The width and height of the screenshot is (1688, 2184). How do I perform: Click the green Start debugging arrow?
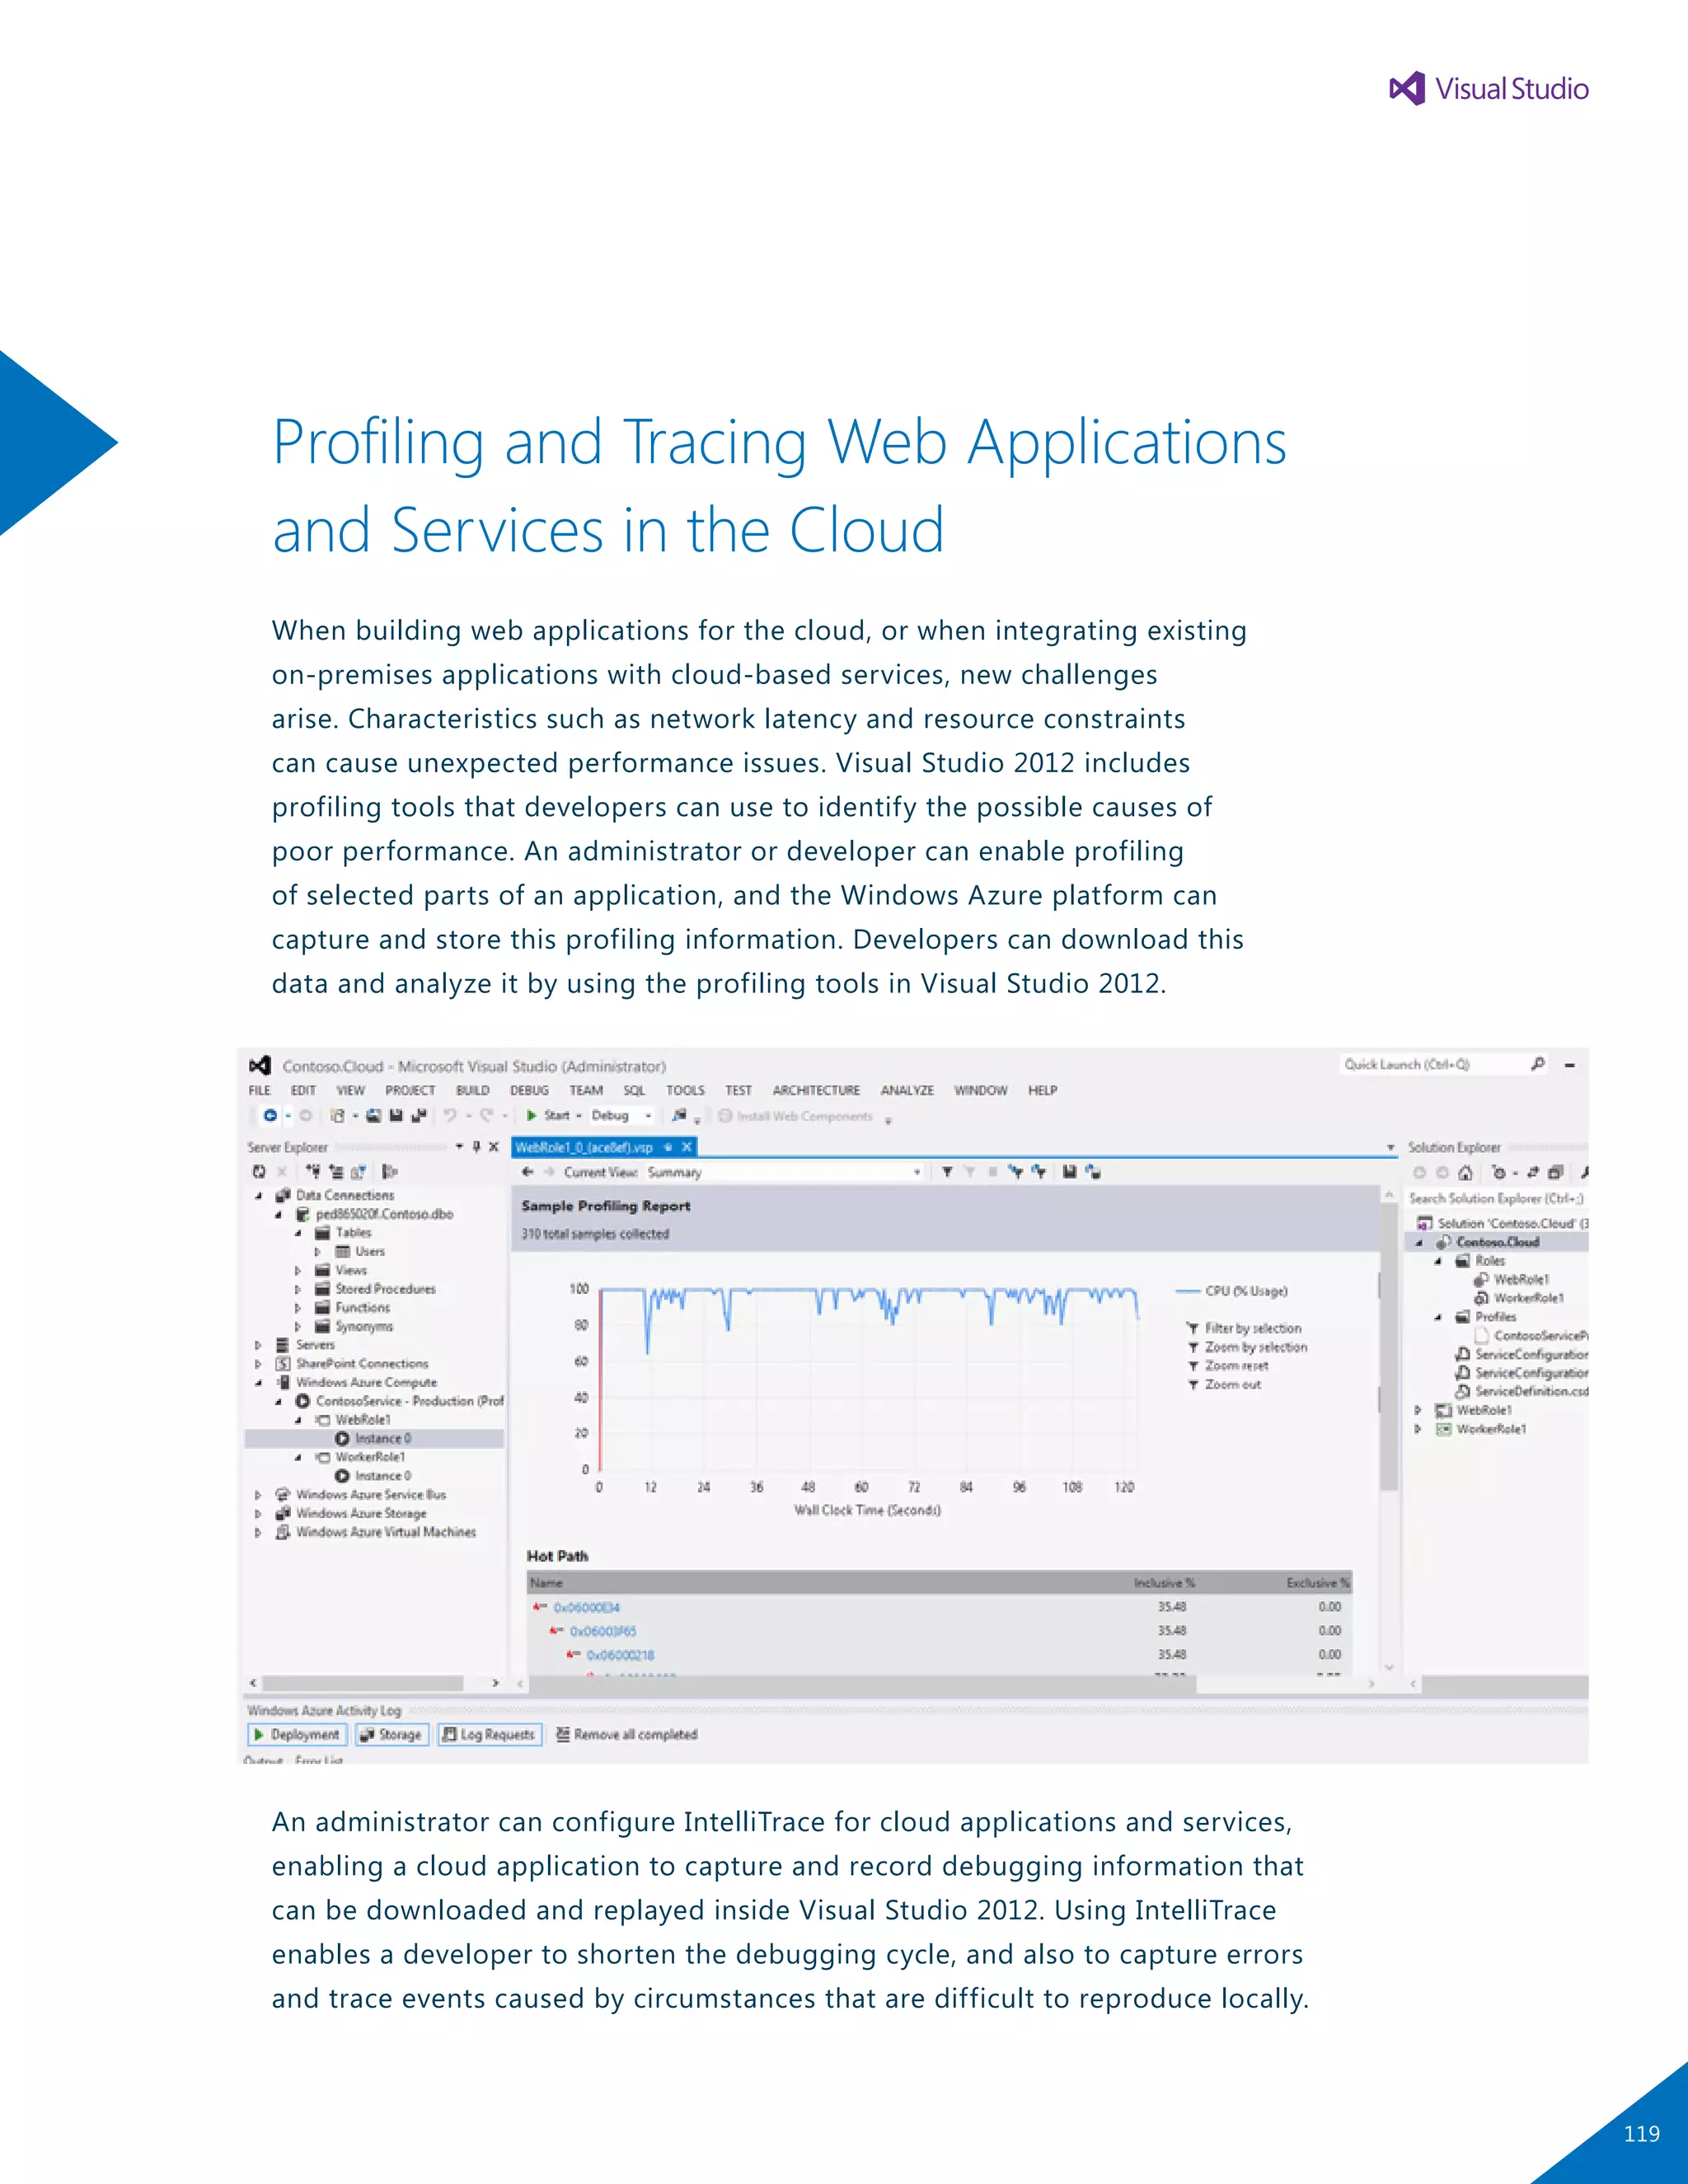(x=532, y=1116)
